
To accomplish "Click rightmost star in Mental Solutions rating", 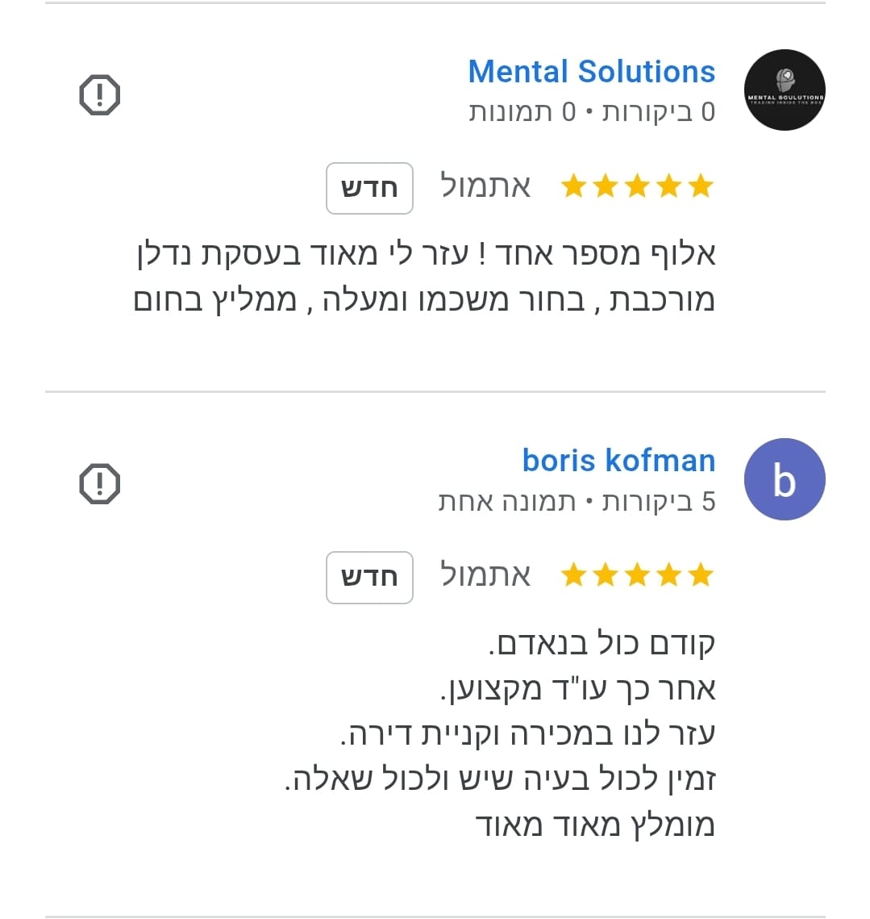I will click(x=701, y=186).
